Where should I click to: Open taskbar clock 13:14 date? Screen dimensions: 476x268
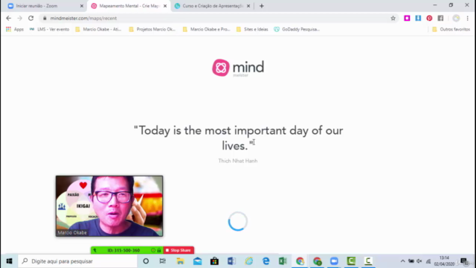(444, 261)
